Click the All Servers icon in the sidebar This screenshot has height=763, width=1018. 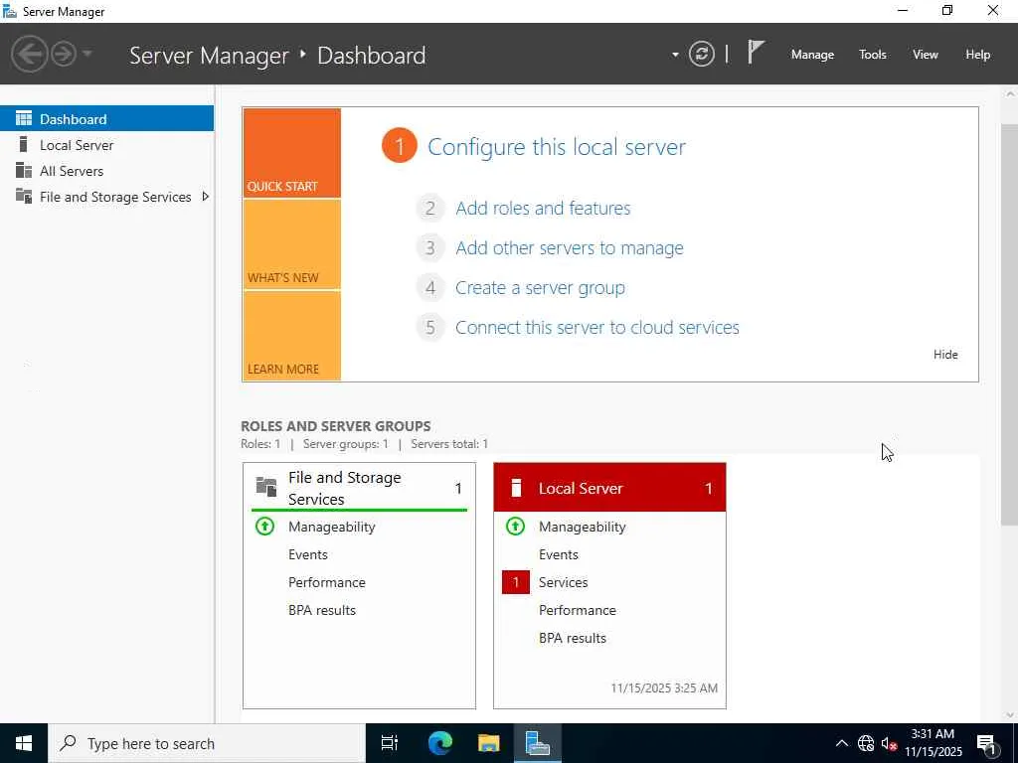(24, 170)
